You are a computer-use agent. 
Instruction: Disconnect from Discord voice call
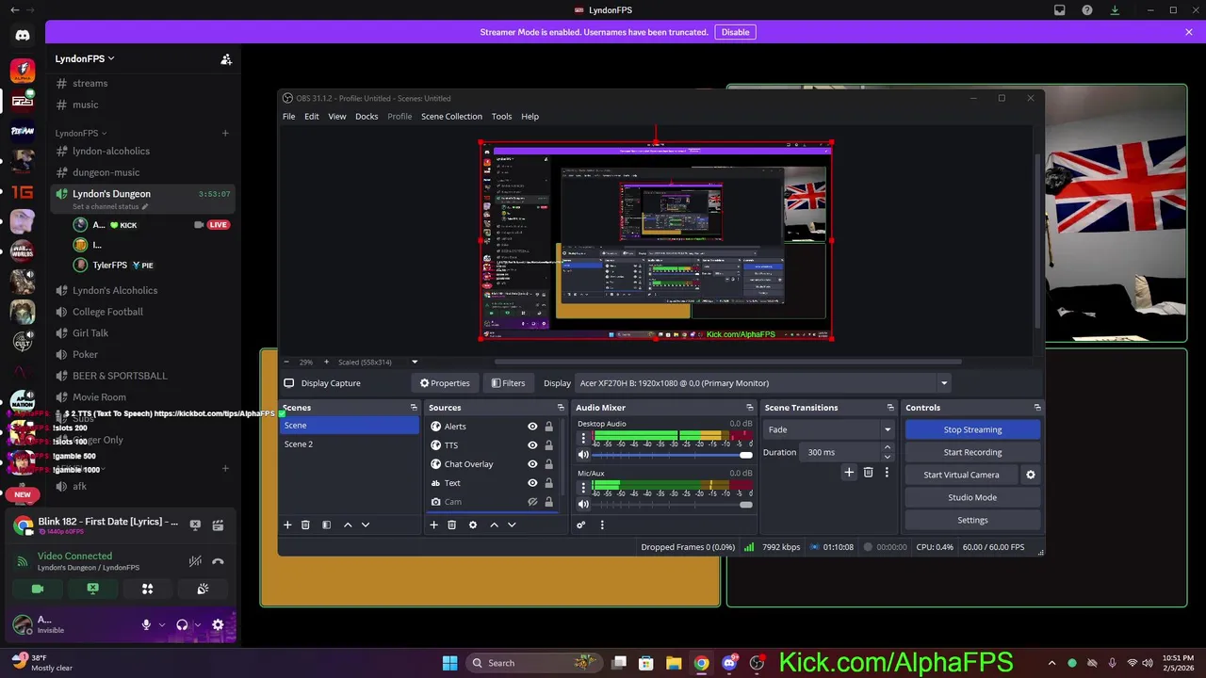[218, 561]
